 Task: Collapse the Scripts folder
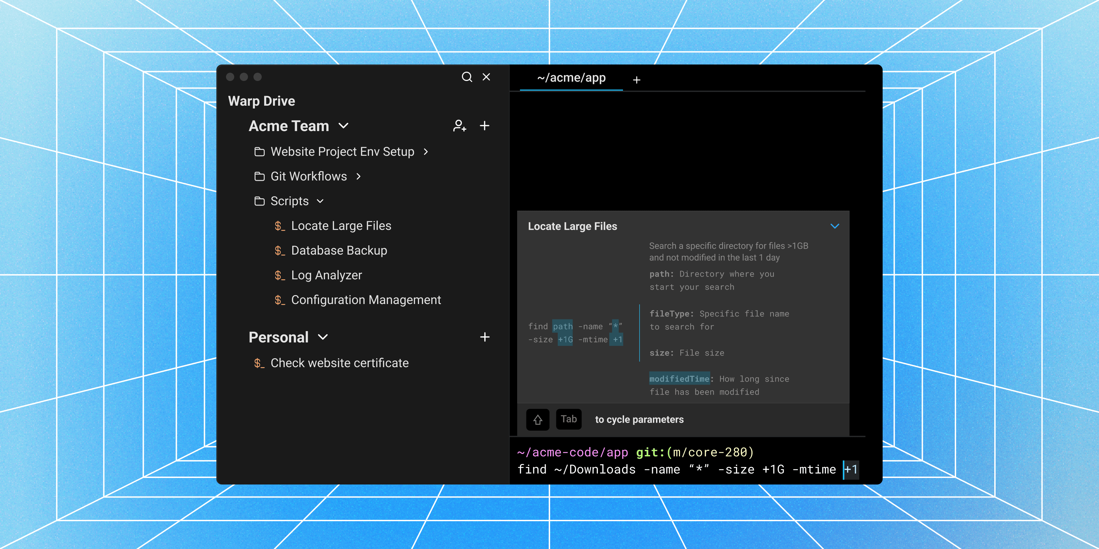[x=320, y=201]
